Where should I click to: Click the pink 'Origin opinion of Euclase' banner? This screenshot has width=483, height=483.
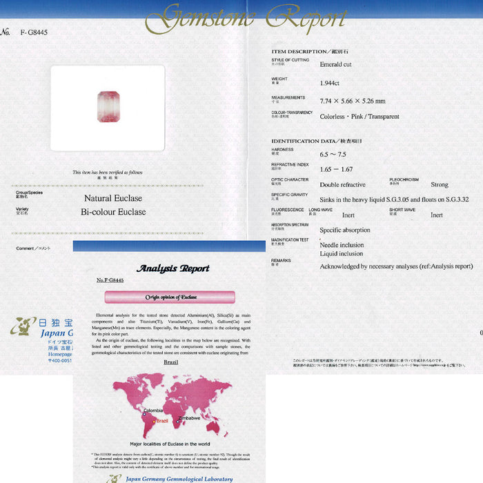(170, 297)
